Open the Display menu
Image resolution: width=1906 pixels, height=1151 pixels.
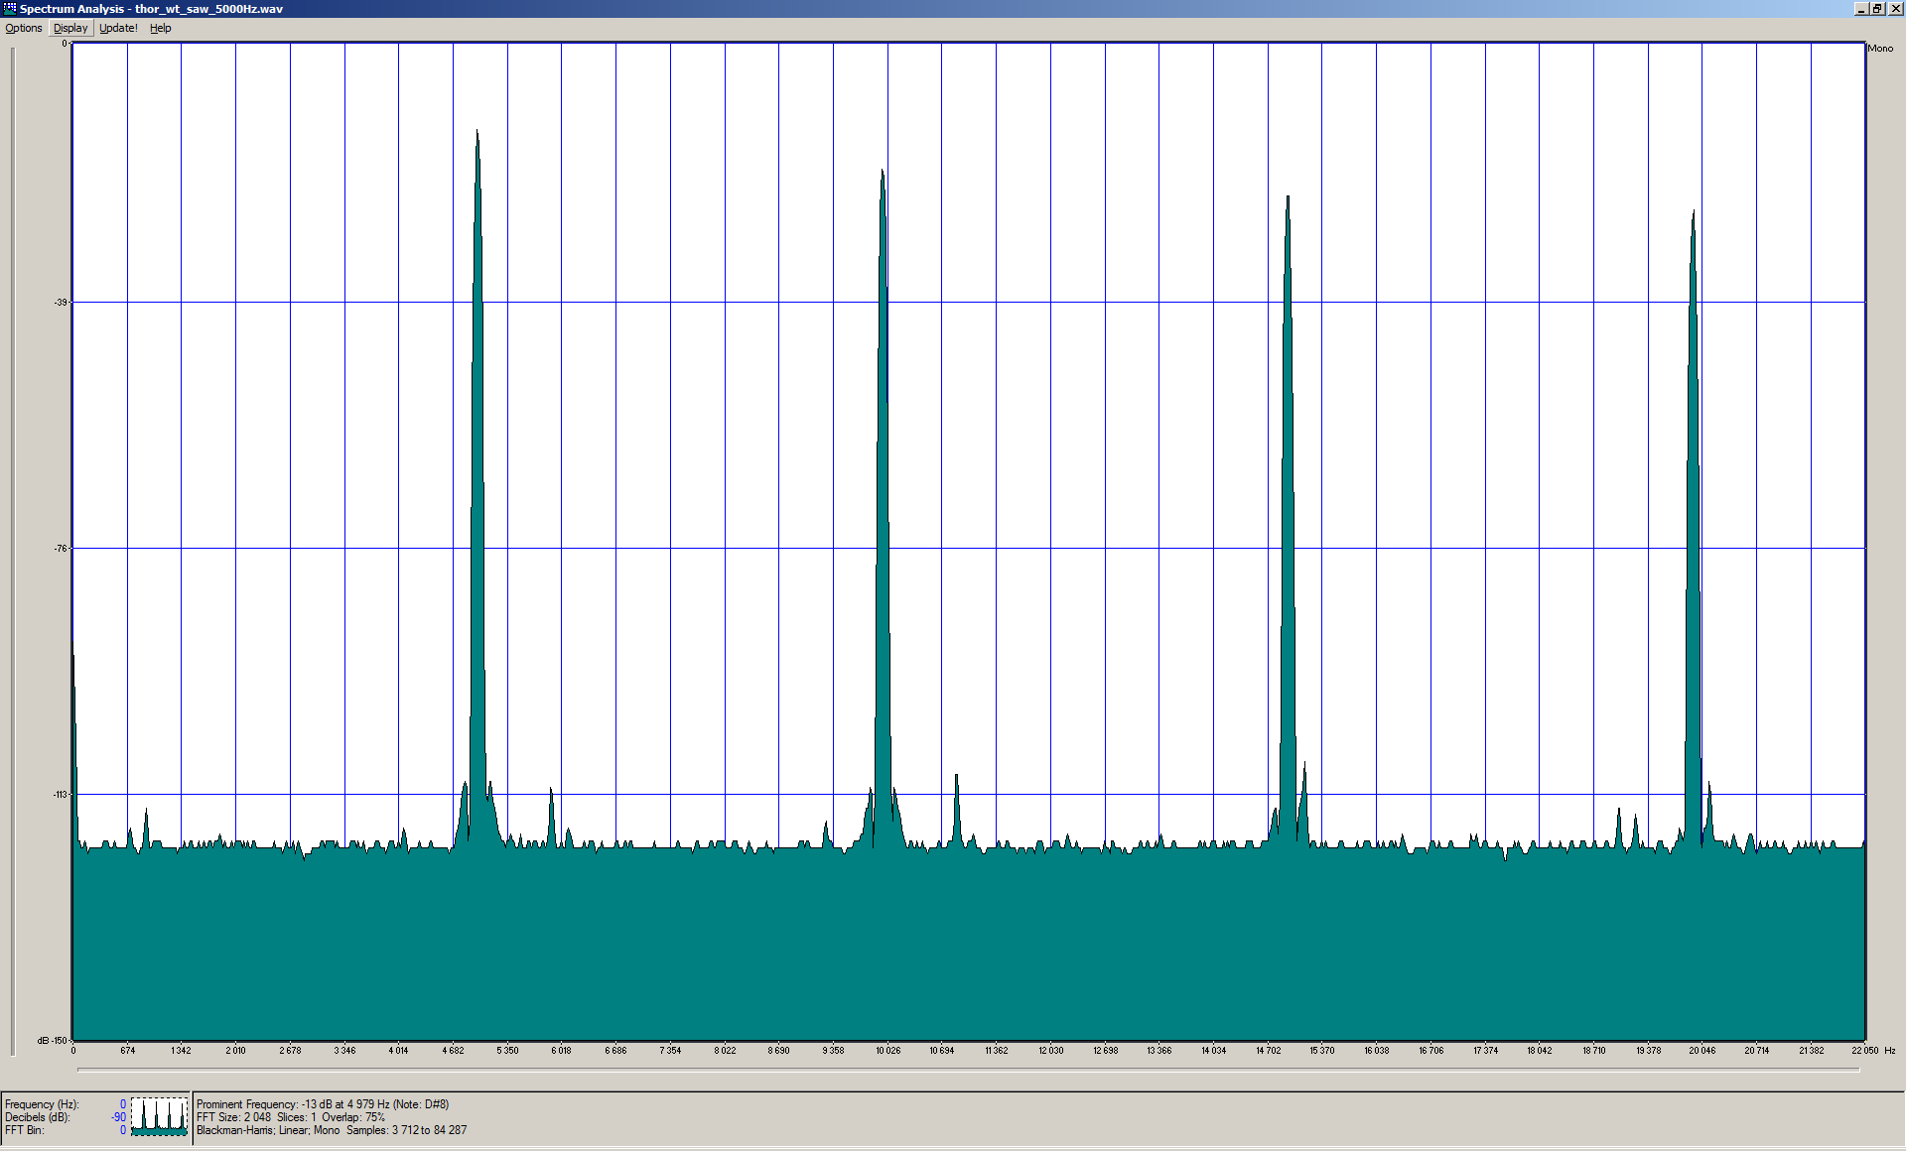click(70, 28)
